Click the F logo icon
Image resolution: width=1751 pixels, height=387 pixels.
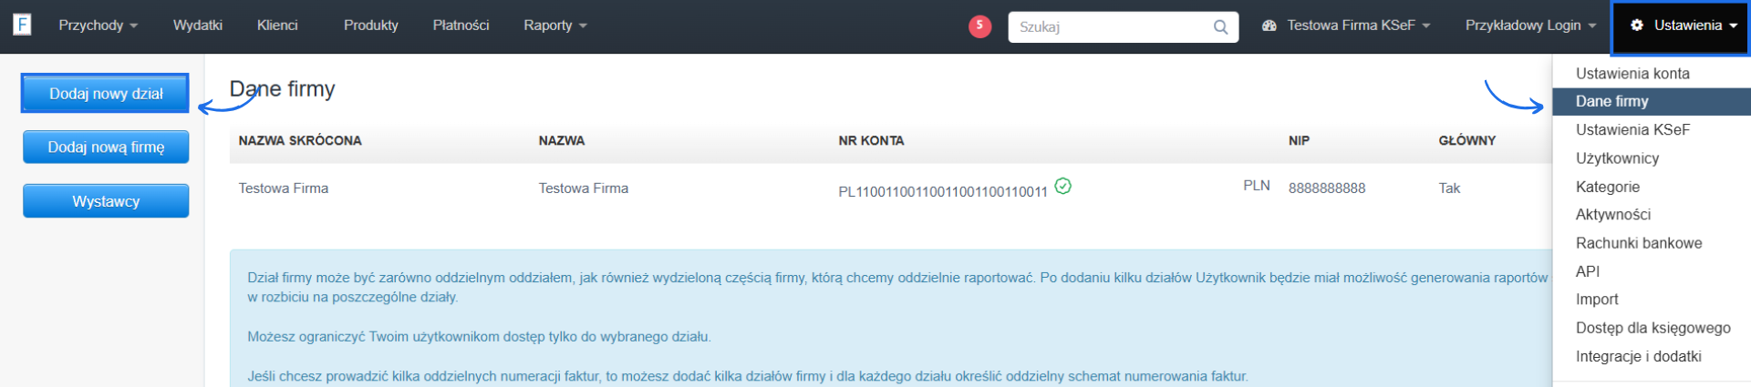coord(22,25)
